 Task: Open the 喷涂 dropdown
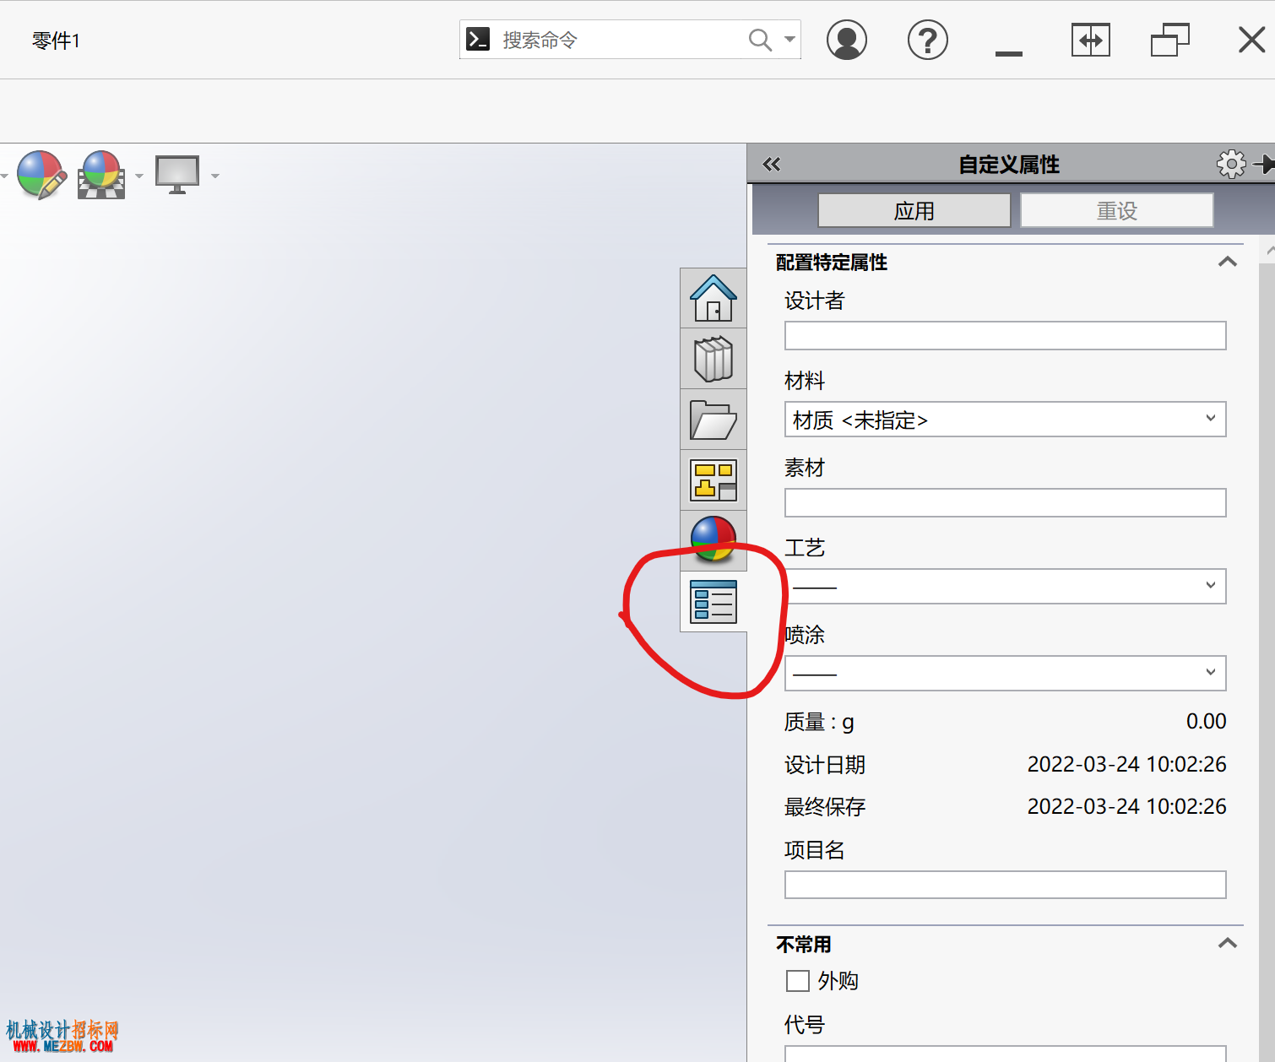[1006, 673]
